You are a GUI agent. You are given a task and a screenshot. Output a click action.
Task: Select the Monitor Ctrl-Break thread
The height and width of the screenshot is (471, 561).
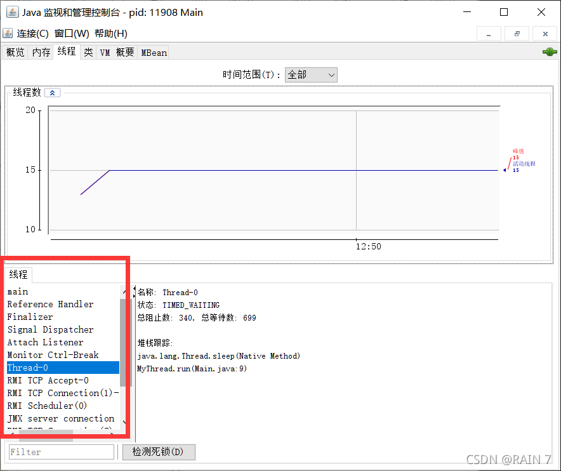(x=63, y=355)
